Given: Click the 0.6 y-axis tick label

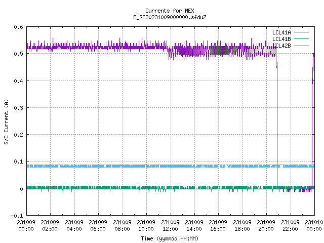Looking at the screenshot, I should pyautogui.click(x=18, y=27).
